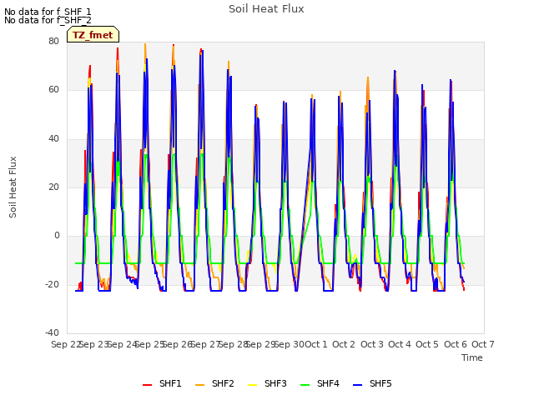Click the Oct 4 x-axis date label
The width and height of the screenshot is (534, 400).
[x=400, y=344]
